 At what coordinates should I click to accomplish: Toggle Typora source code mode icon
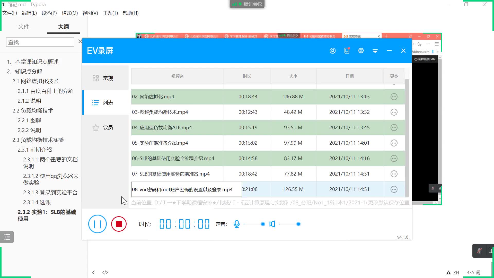point(105,272)
